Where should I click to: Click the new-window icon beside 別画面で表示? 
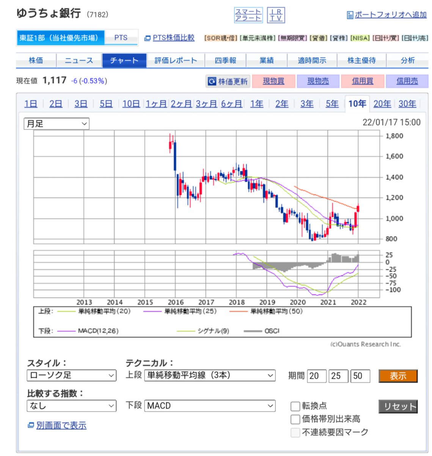[31, 426]
